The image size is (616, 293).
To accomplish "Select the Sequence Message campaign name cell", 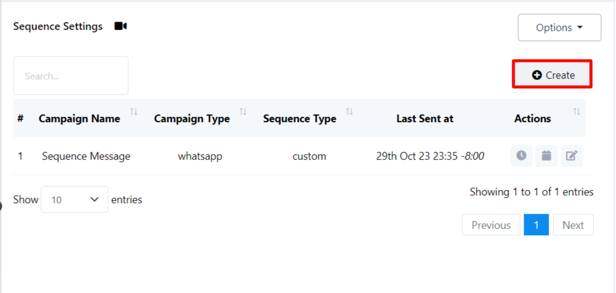I will point(86,157).
